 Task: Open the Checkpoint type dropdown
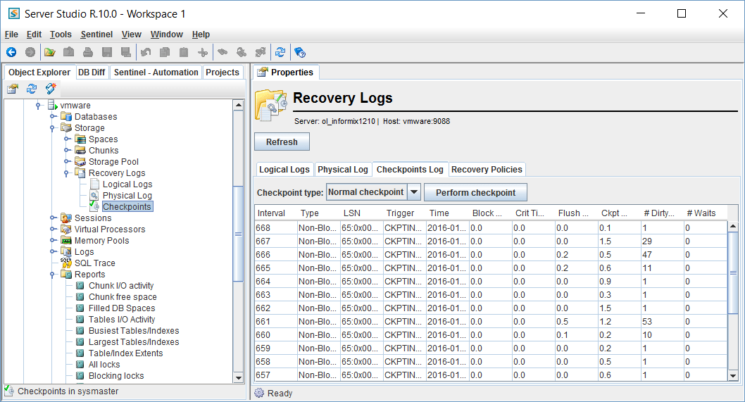414,192
